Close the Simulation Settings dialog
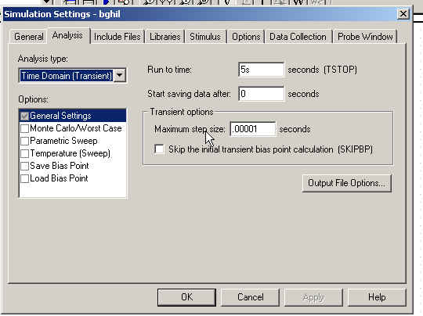This screenshot has height=316, width=423. point(403,14)
